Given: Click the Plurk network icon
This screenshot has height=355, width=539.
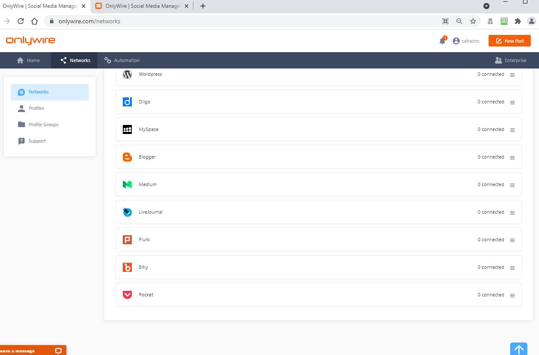Looking at the screenshot, I should click(127, 240).
